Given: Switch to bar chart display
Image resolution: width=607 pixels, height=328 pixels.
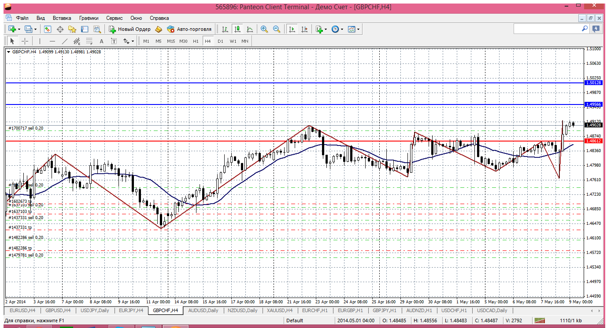Looking at the screenshot, I should click(225, 29).
